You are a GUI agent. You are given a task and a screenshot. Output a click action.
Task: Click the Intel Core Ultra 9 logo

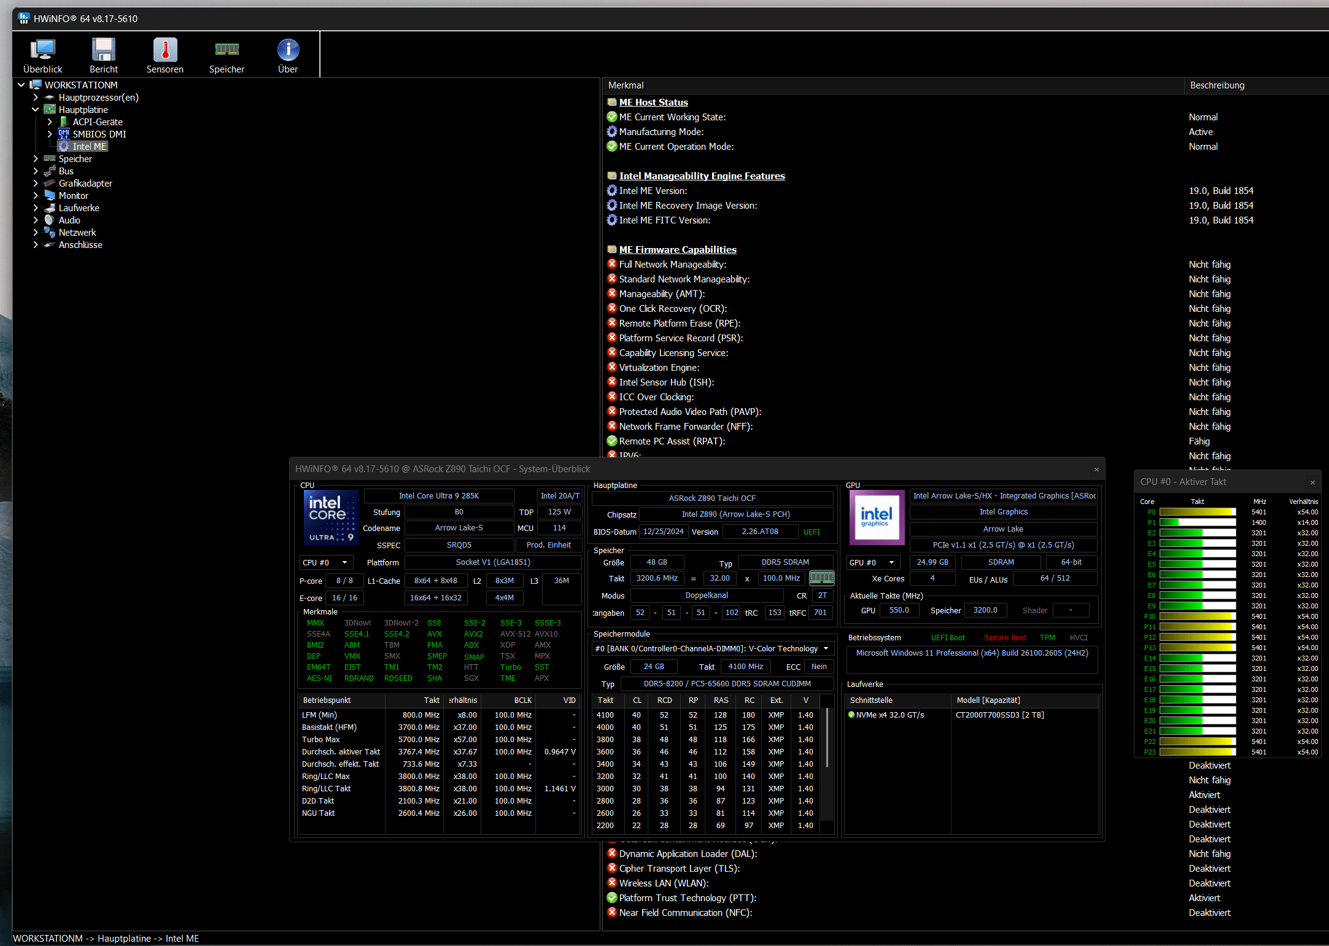pos(331,518)
